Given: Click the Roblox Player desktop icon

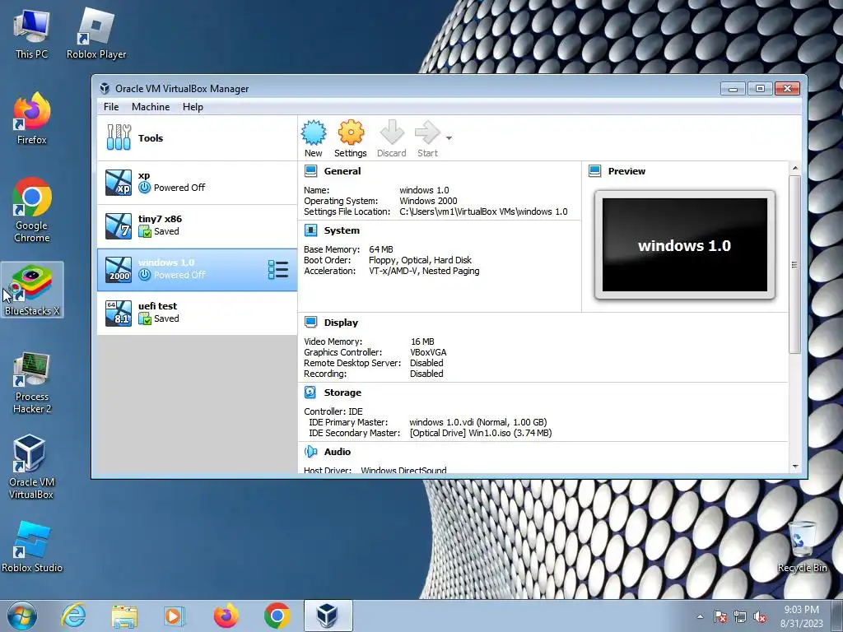Looking at the screenshot, I should click(x=96, y=33).
